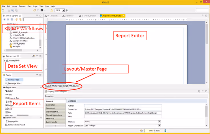
Task: Switch to Master Page tab
Action: (57, 86)
